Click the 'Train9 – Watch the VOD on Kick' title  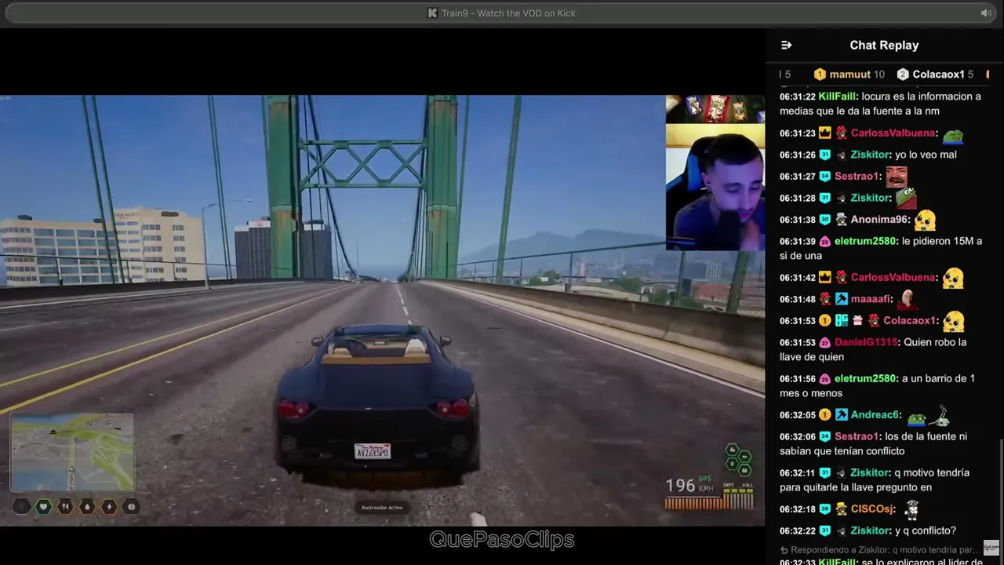508,13
